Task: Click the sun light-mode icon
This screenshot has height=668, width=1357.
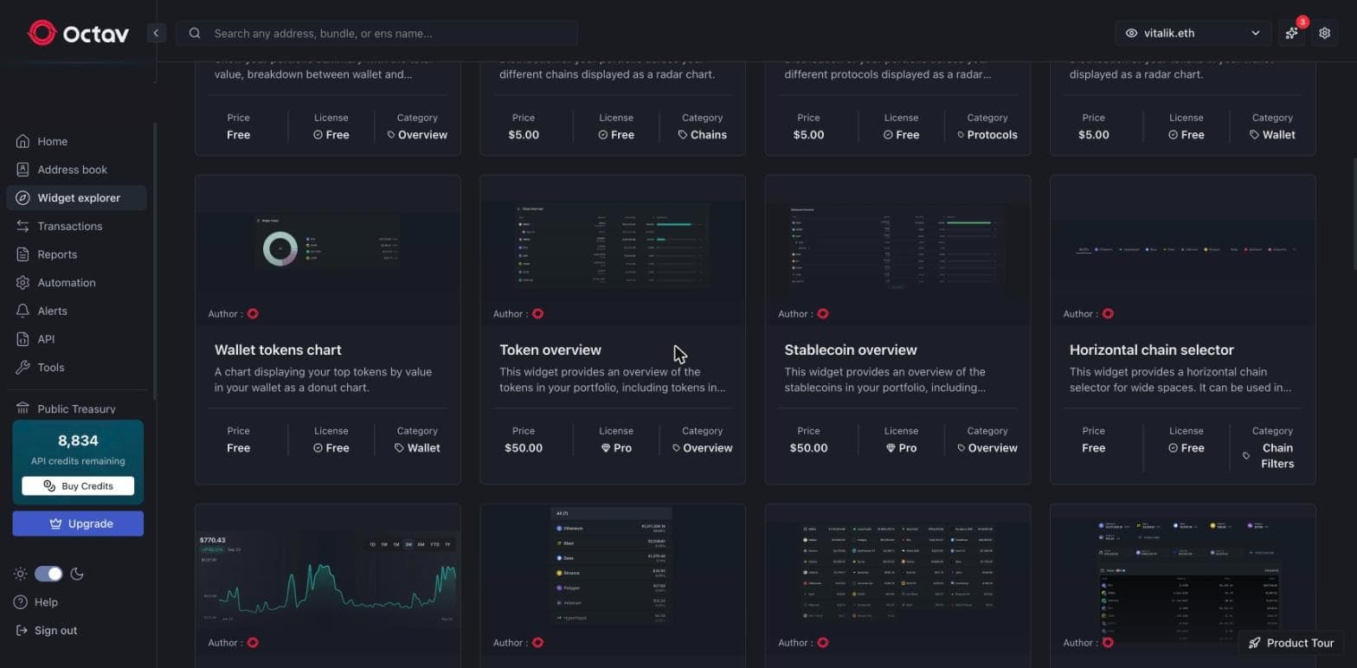Action: 20,573
